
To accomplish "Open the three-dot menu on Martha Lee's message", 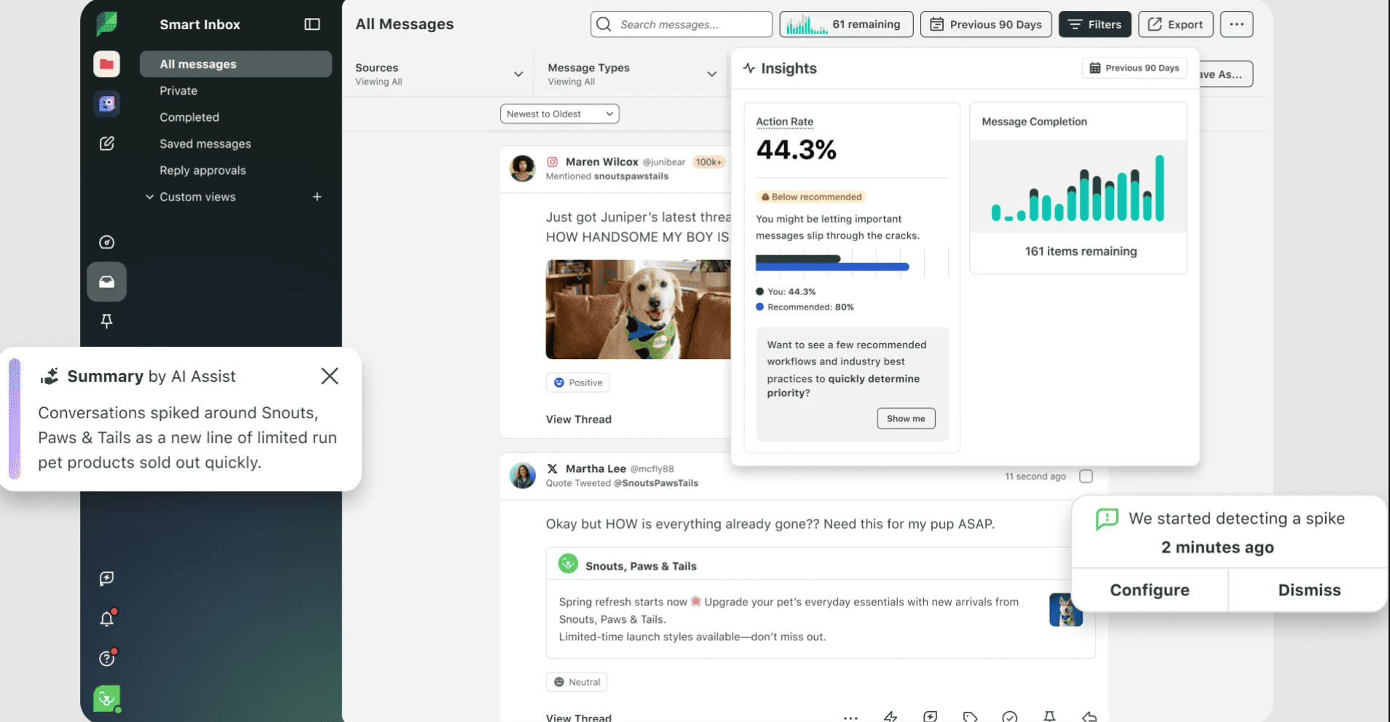I will coord(850,718).
